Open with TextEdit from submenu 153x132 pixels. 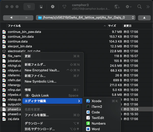102,118
